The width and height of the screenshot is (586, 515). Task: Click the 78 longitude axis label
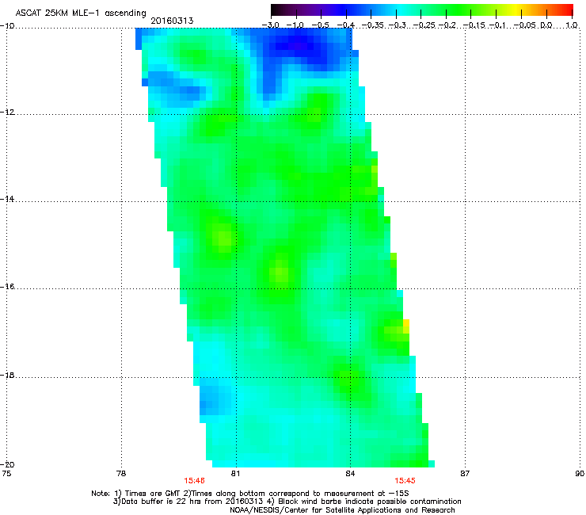(x=121, y=474)
